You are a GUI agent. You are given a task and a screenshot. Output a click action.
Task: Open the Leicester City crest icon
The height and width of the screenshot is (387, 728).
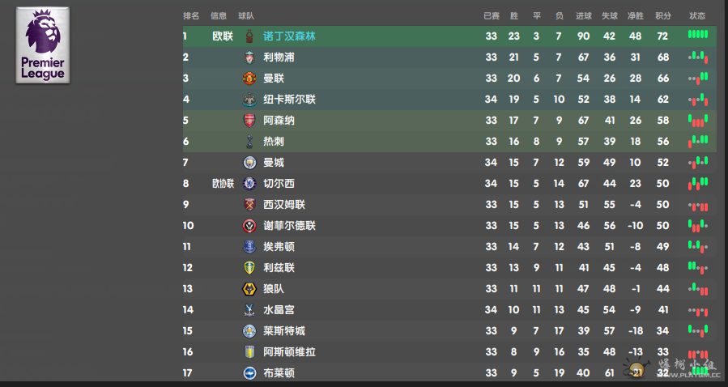tap(249, 331)
